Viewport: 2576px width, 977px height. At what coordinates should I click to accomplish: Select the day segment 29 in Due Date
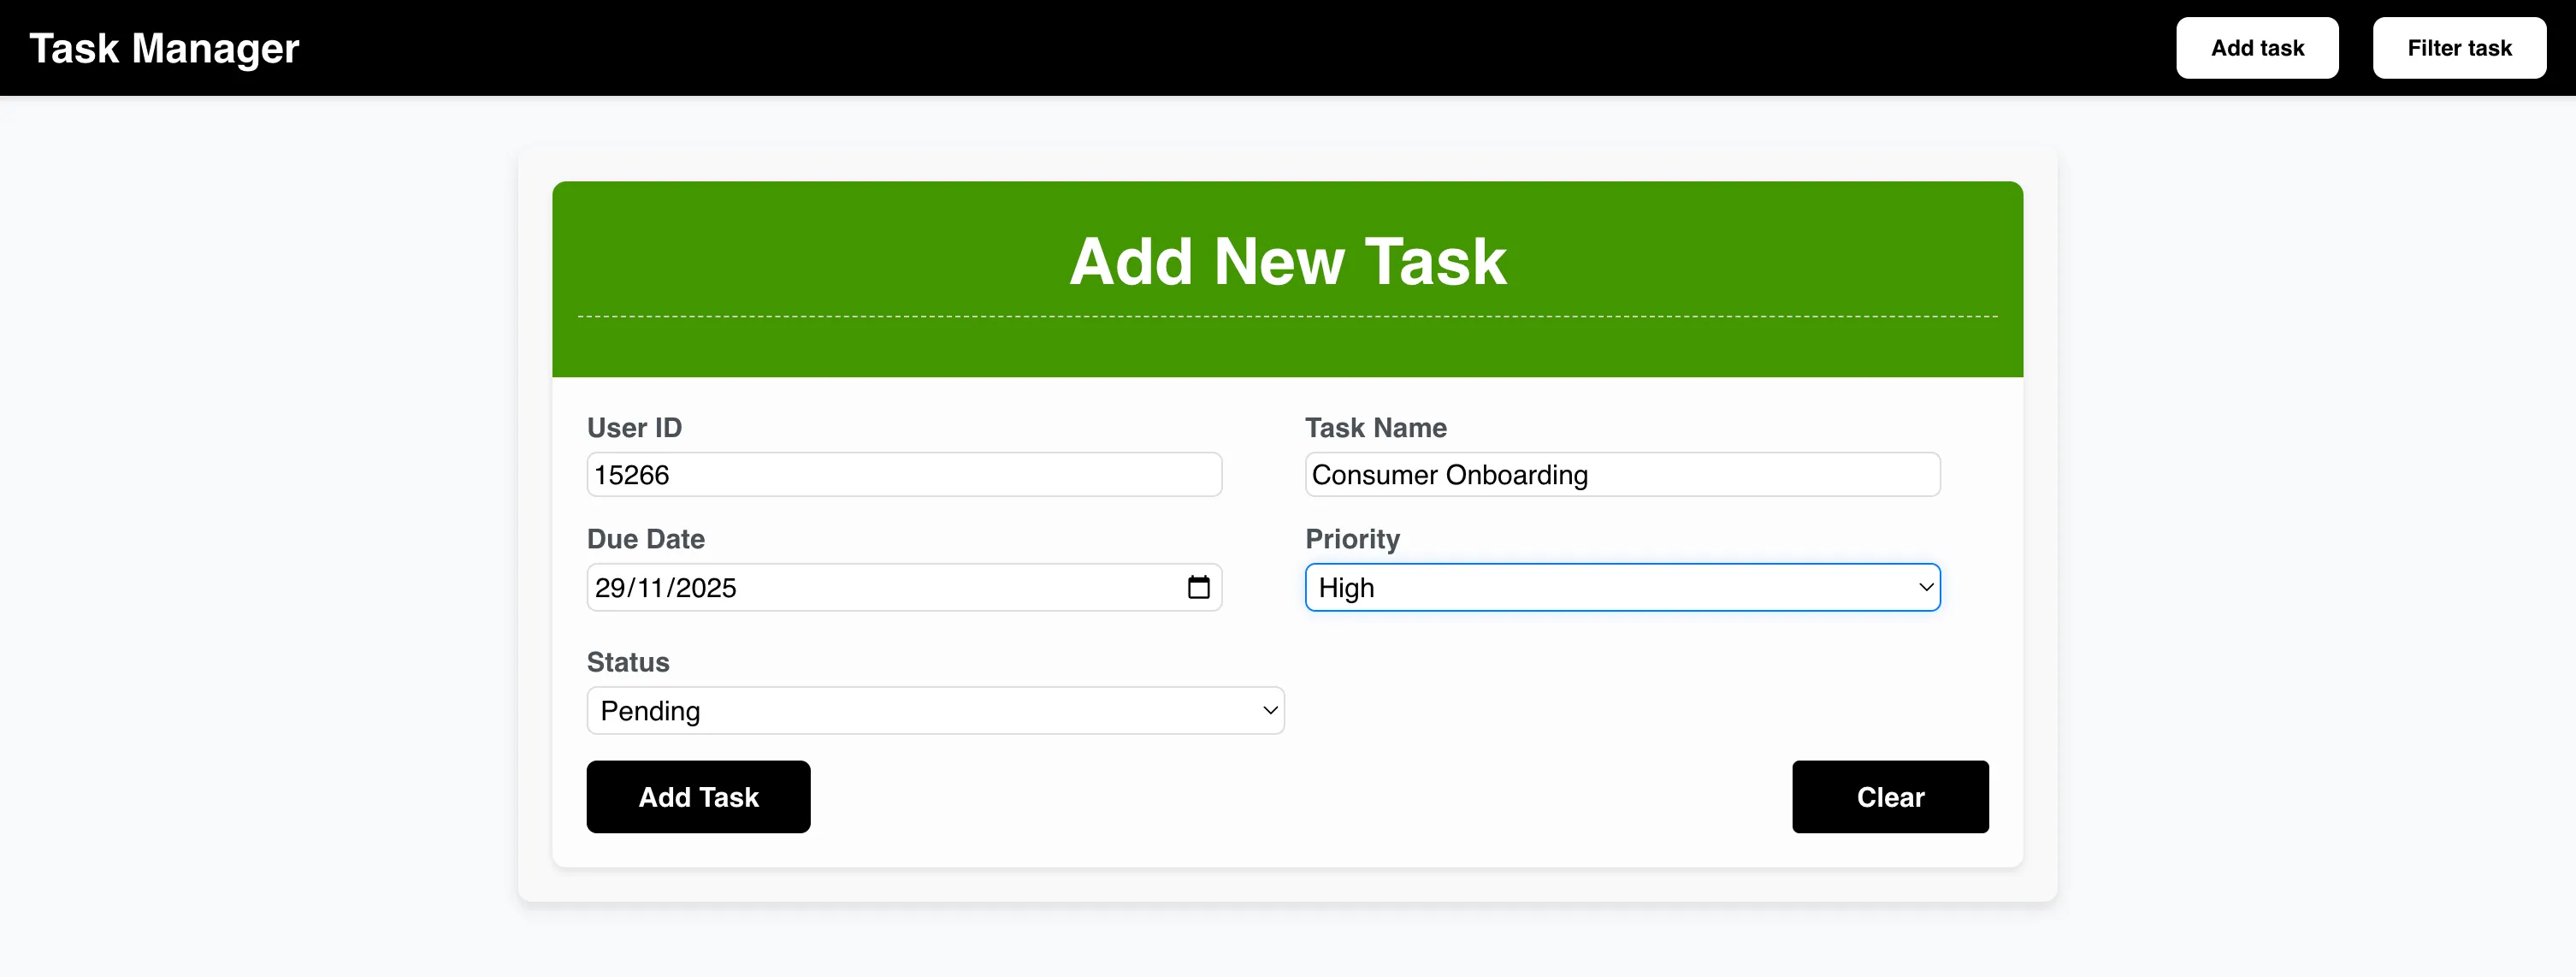pyautogui.click(x=610, y=588)
